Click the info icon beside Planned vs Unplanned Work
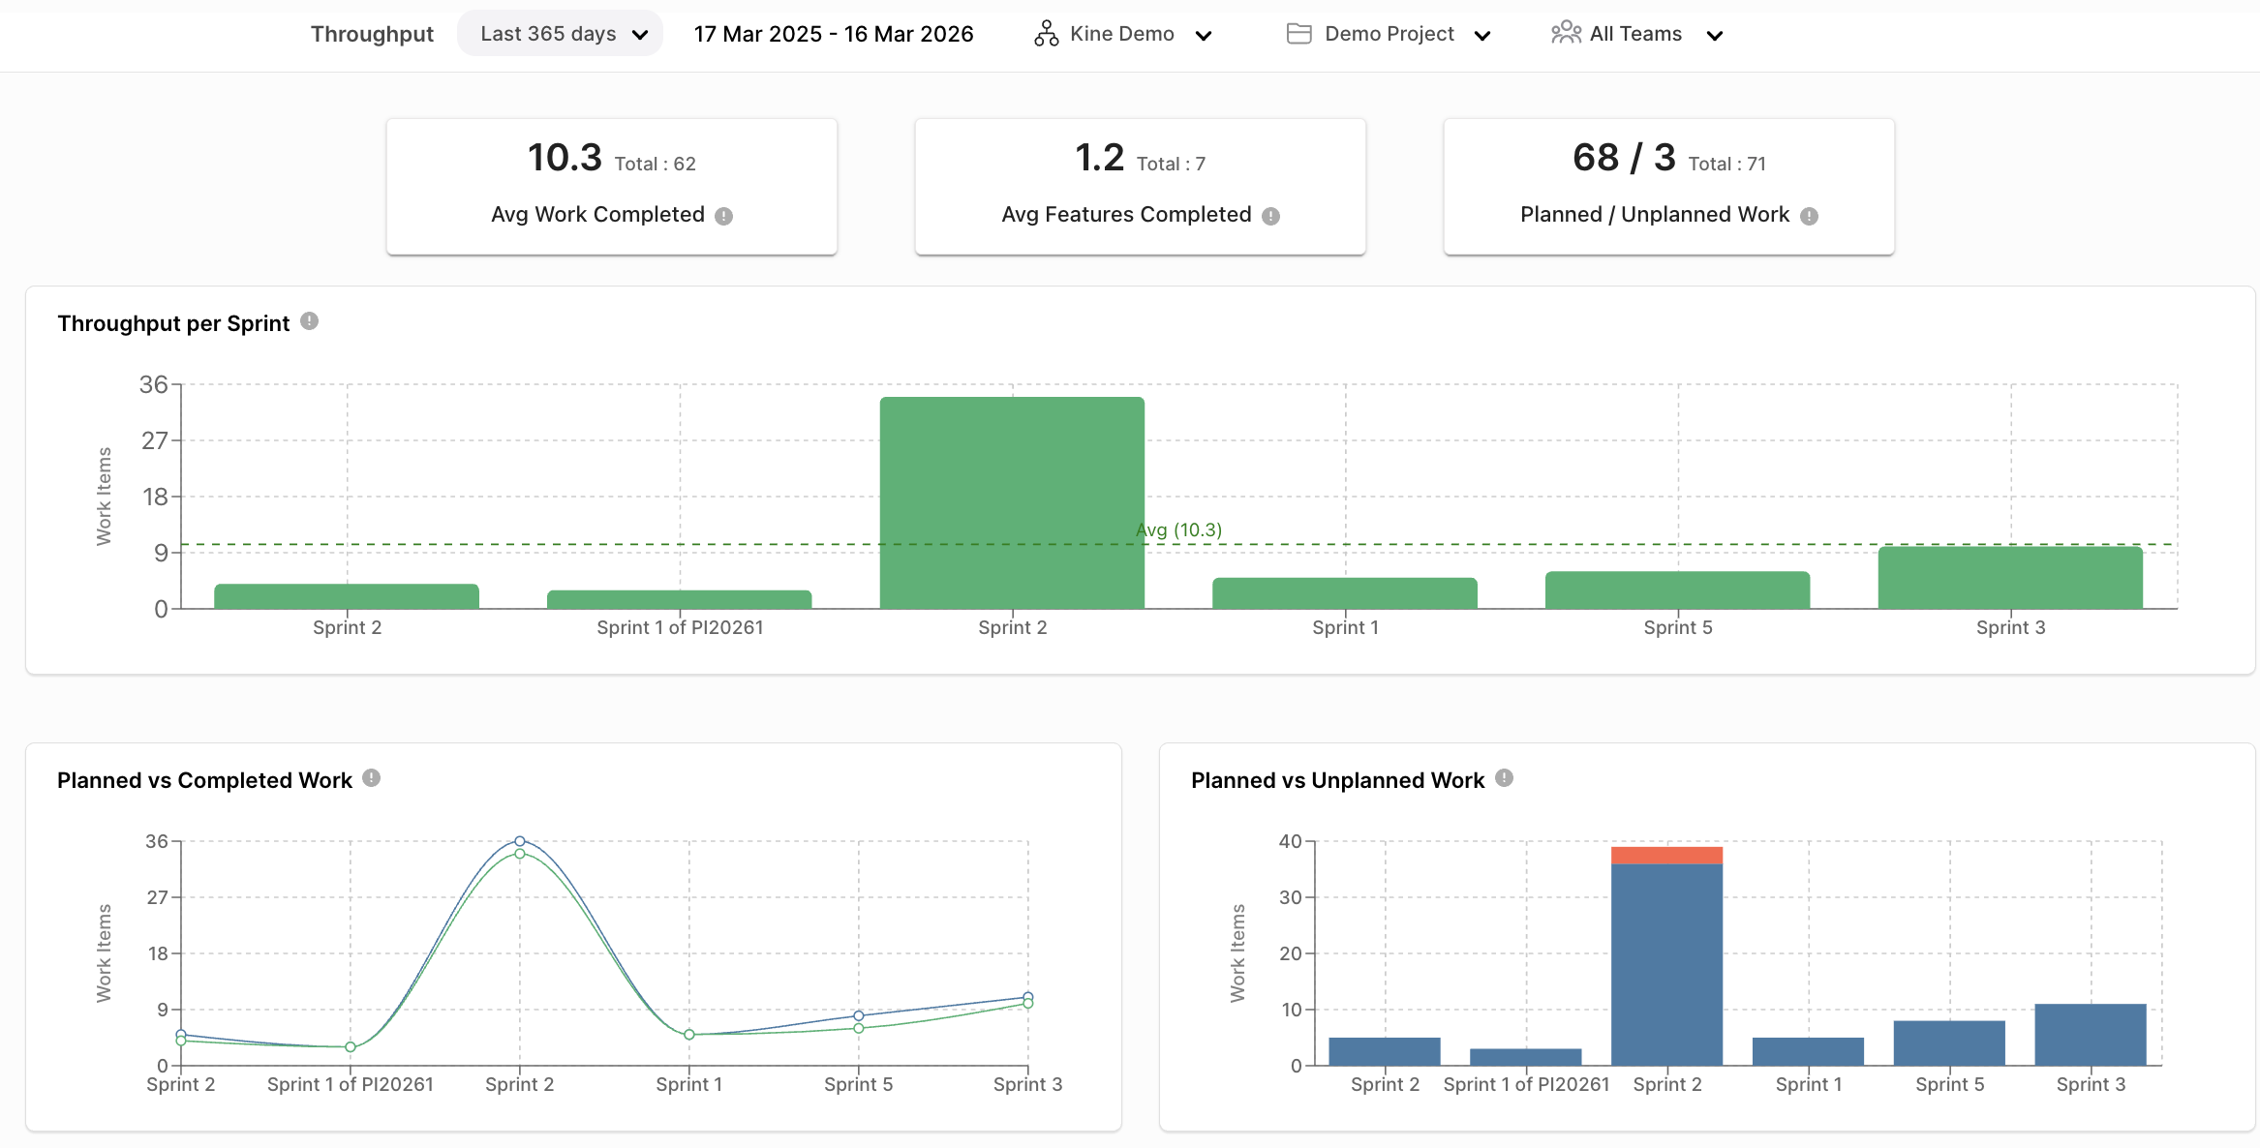The height and width of the screenshot is (1148, 2260). 1504,777
